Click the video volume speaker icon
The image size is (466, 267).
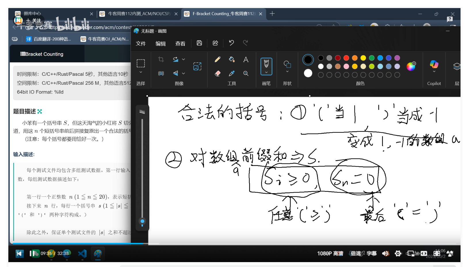point(385,254)
